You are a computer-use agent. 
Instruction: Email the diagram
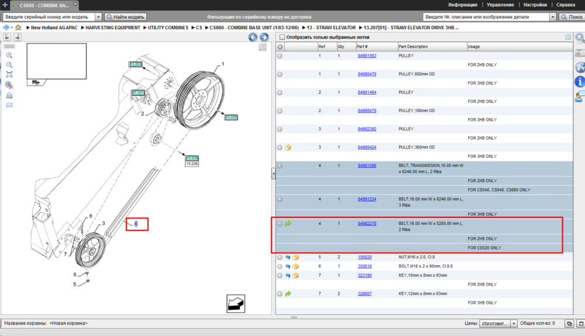tap(9, 105)
